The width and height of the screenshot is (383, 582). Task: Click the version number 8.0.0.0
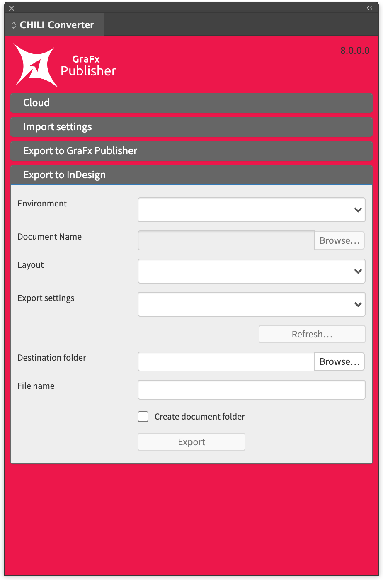click(x=355, y=51)
